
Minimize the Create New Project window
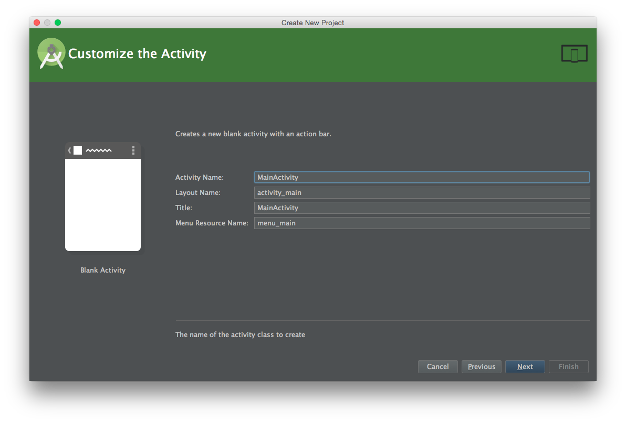click(47, 23)
